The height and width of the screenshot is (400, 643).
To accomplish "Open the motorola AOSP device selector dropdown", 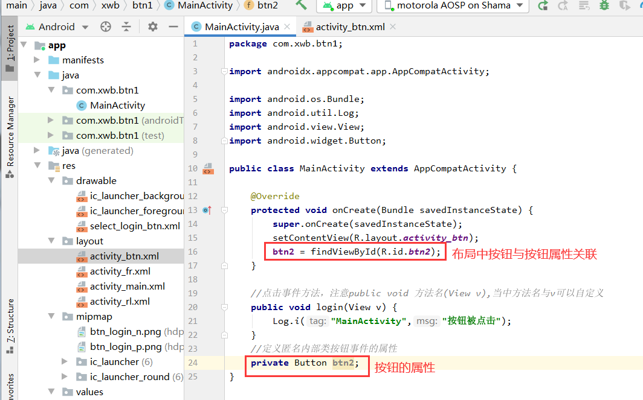I will (453, 6).
